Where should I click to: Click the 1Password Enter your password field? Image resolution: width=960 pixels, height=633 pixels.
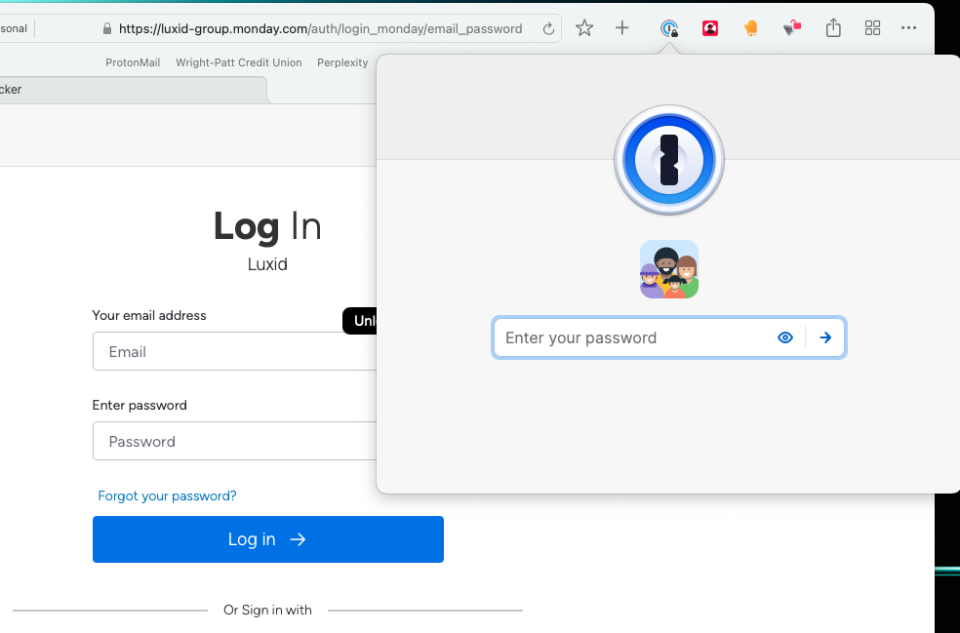click(634, 337)
